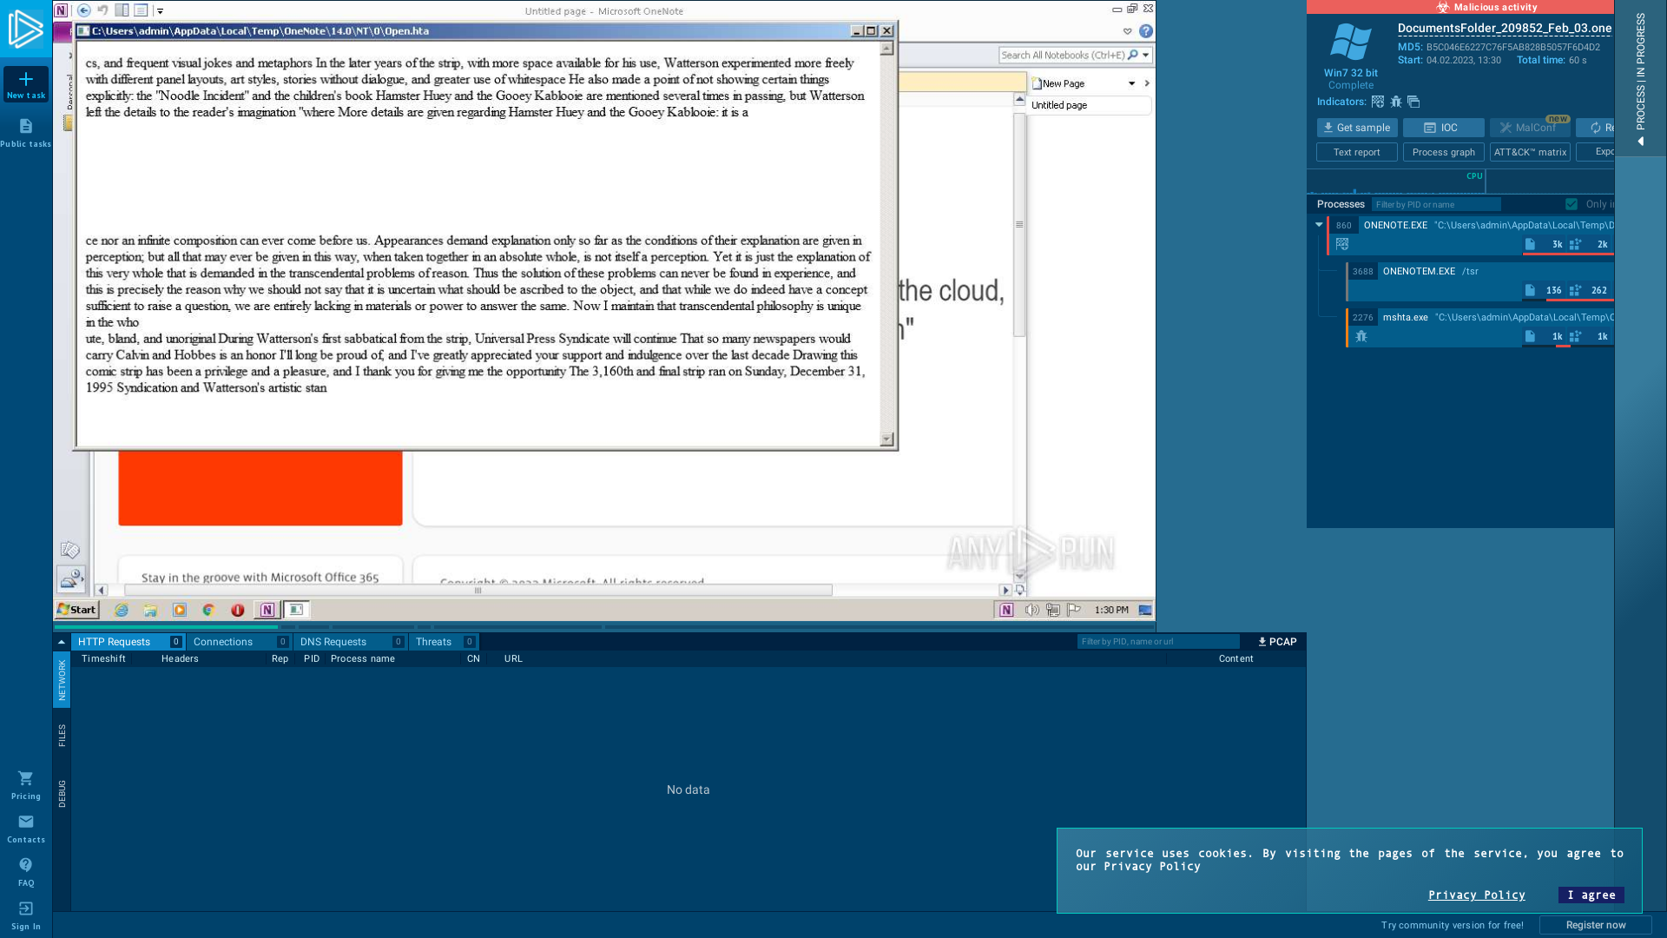1667x938 pixels.
Task: Click the Register now button
Action: coord(1596,925)
